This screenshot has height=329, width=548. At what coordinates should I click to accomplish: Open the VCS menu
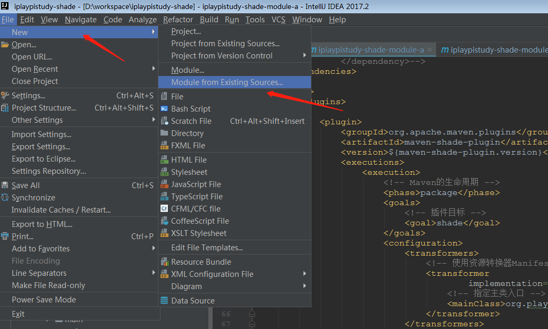pyautogui.click(x=278, y=20)
